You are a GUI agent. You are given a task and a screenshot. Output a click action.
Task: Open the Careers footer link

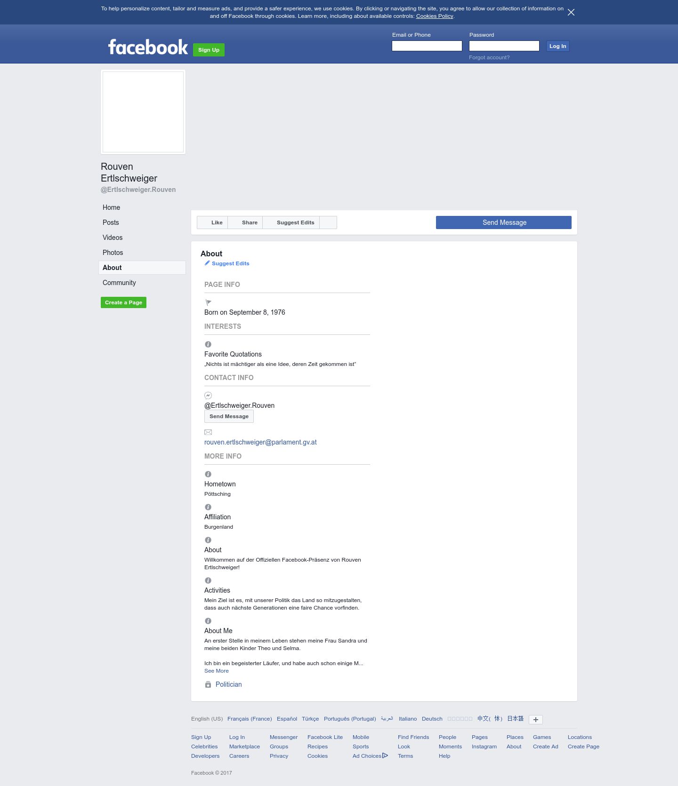point(239,756)
